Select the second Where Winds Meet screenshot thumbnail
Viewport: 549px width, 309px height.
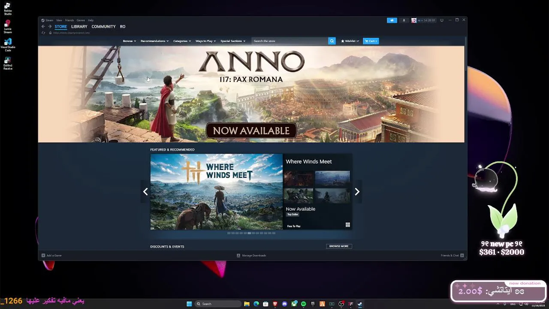(x=332, y=178)
